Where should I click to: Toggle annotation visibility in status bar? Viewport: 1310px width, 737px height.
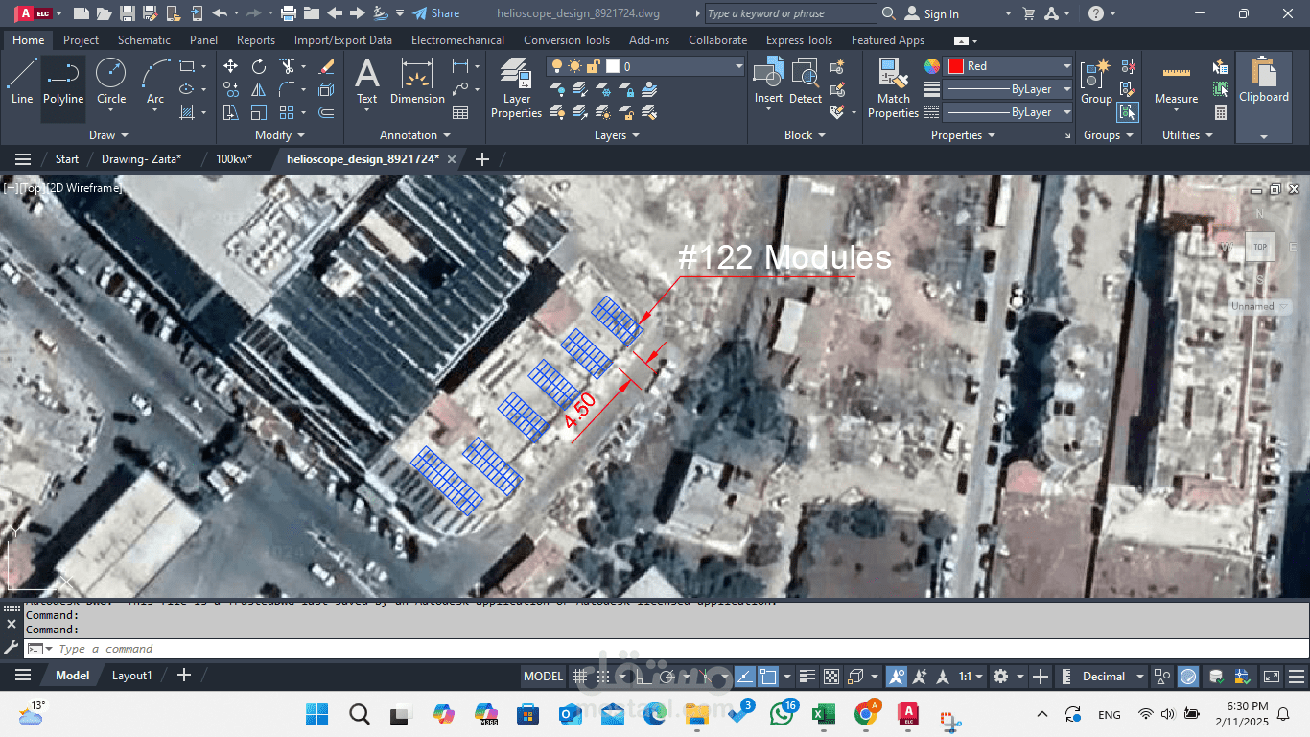click(897, 677)
